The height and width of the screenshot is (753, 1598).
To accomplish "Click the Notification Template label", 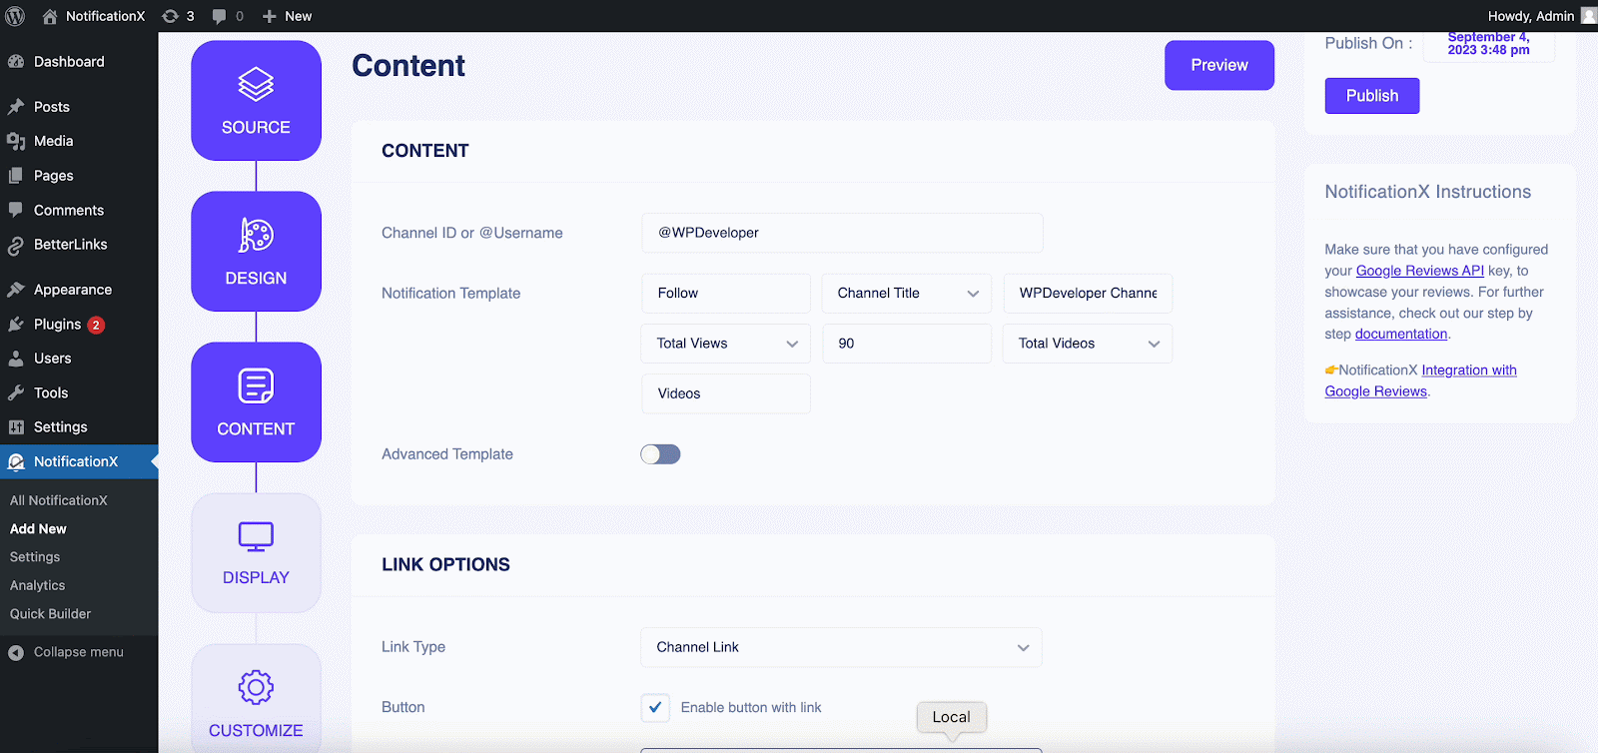I will pos(450,294).
